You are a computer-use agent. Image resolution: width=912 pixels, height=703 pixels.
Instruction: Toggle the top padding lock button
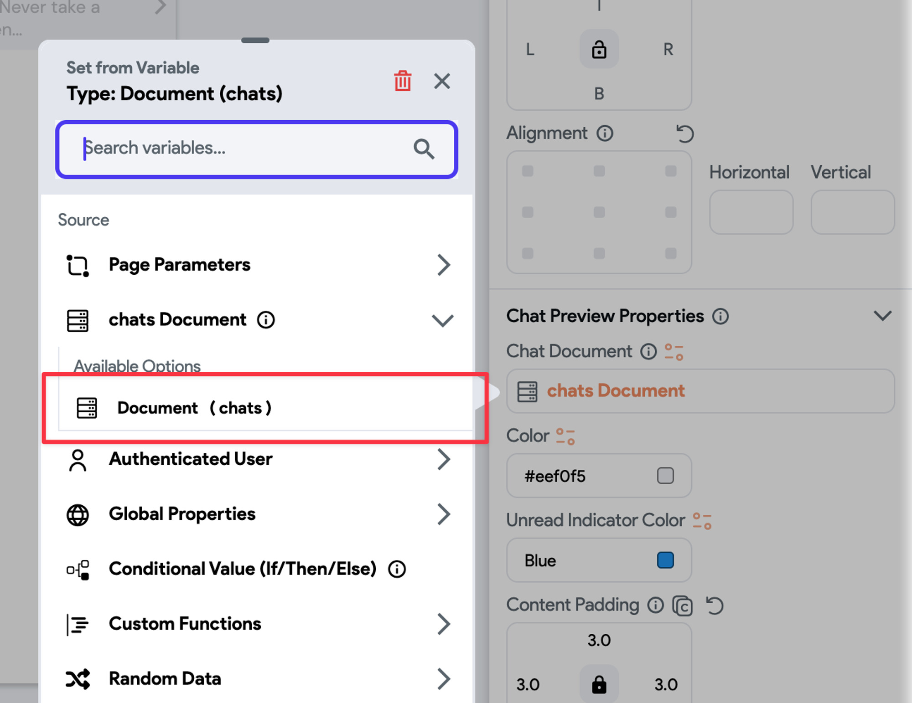click(x=599, y=49)
